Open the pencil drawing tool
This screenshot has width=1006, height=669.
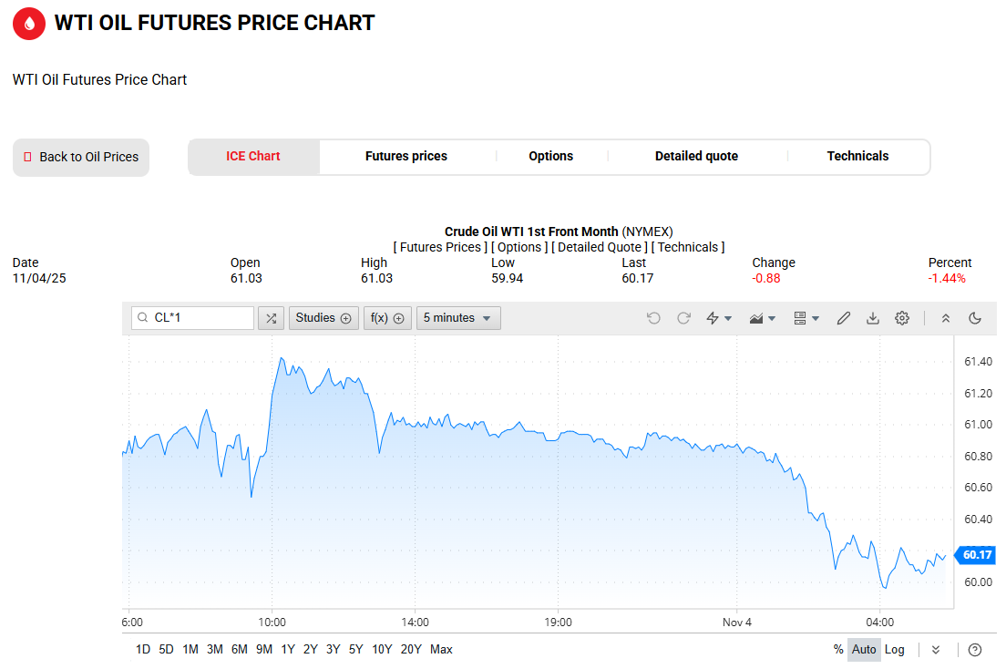coord(844,318)
